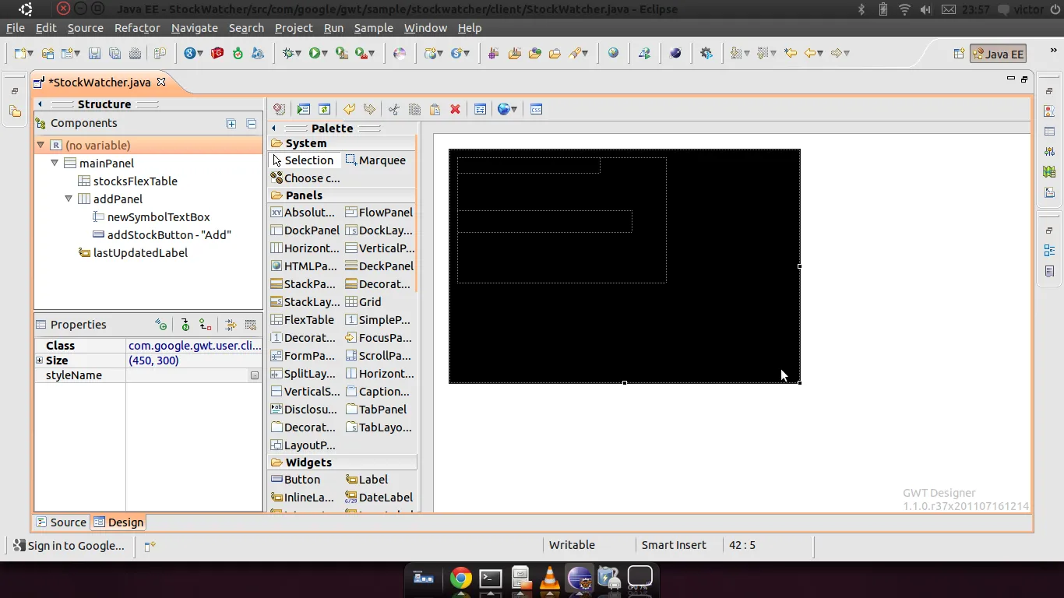The image size is (1064, 598).
Task: Add a FlexTable from the palette
Action: coord(302,320)
